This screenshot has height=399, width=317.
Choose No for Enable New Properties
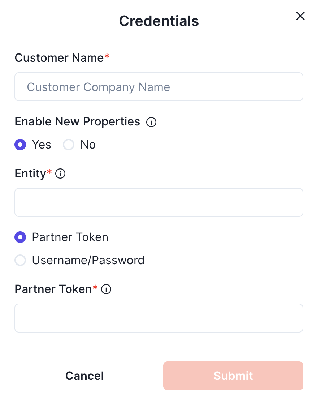click(69, 145)
